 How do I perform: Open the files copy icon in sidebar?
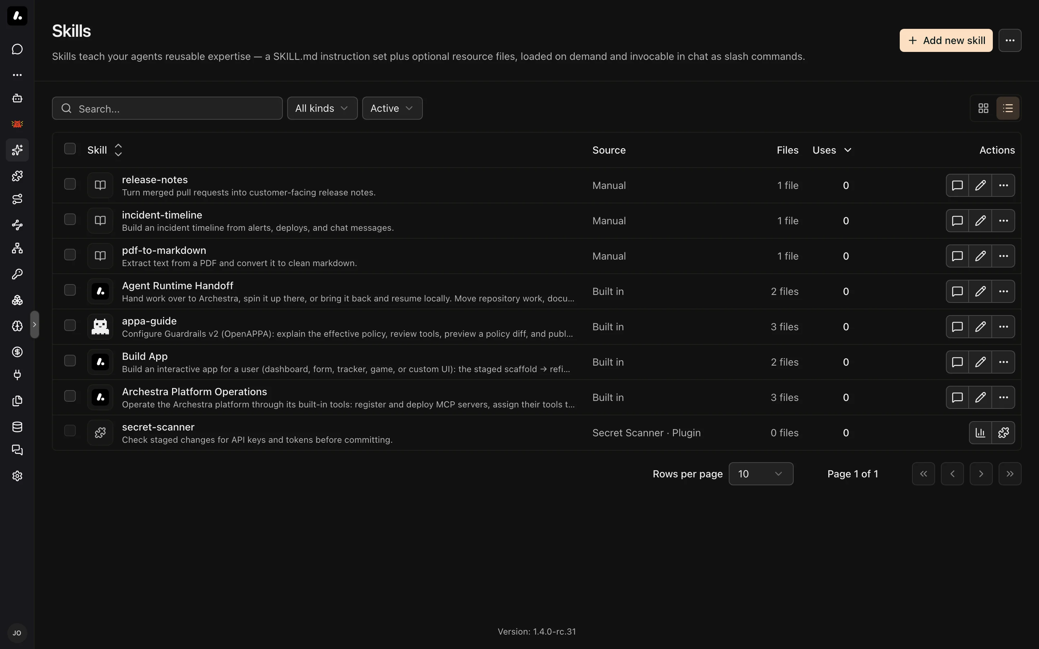17,401
